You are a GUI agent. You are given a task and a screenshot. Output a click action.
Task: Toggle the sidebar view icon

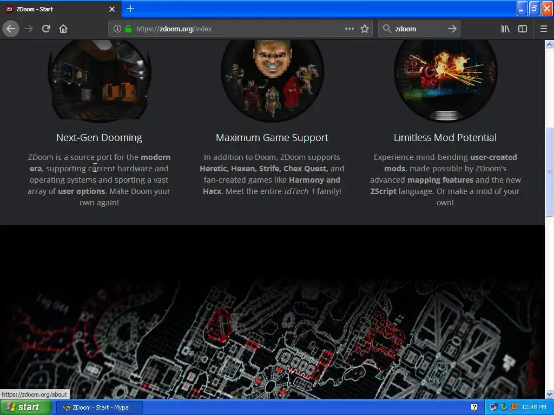click(523, 29)
